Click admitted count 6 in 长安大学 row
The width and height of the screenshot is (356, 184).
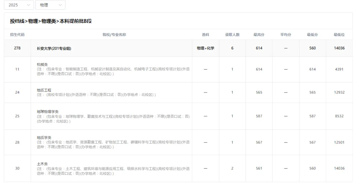point(232,48)
